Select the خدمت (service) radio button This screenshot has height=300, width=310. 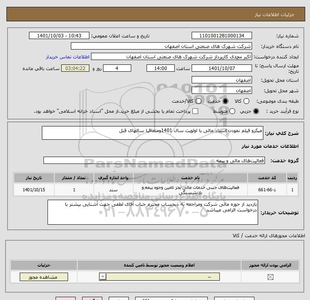point(225,101)
